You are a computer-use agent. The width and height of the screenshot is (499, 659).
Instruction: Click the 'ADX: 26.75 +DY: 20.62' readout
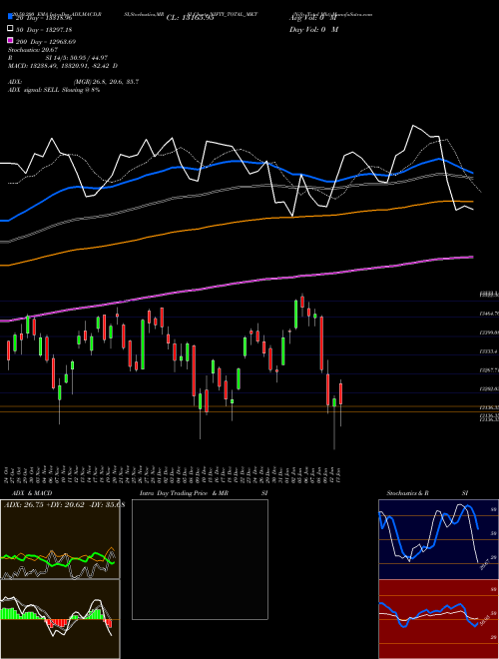(64, 505)
